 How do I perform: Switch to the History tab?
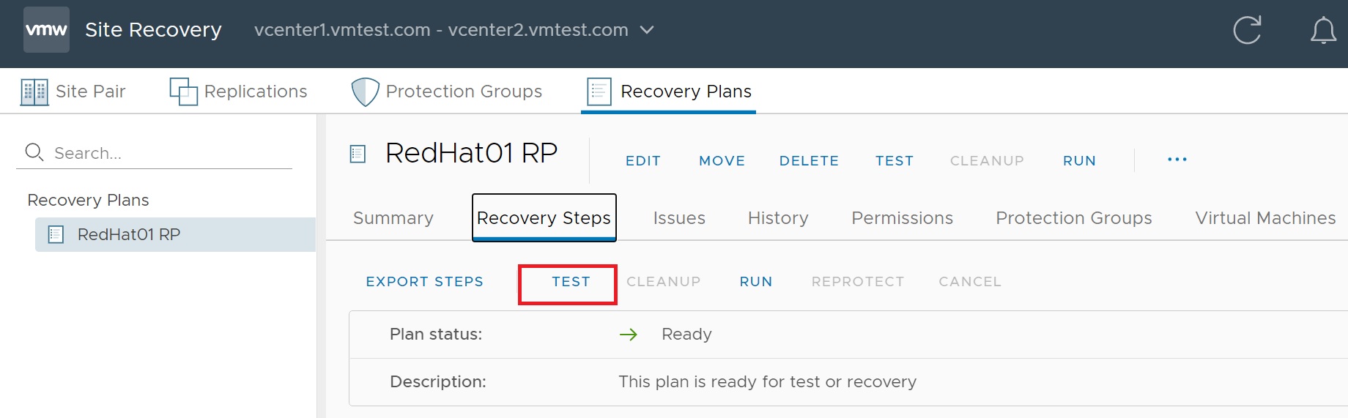pos(778,218)
